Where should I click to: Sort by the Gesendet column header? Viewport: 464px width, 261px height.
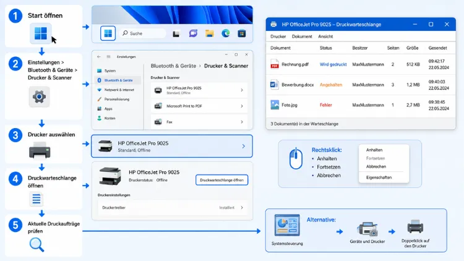click(437, 48)
